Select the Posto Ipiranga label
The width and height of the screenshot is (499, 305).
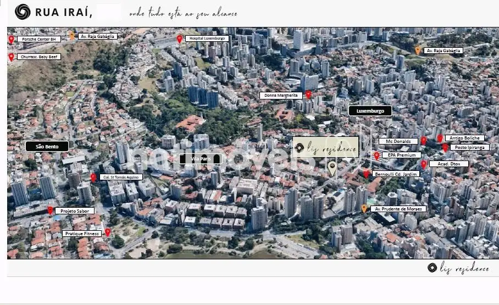pos(469,147)
